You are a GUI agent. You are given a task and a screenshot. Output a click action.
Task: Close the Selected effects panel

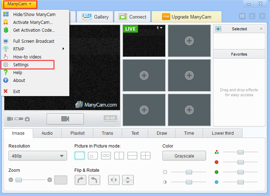(x=261, y=29)
